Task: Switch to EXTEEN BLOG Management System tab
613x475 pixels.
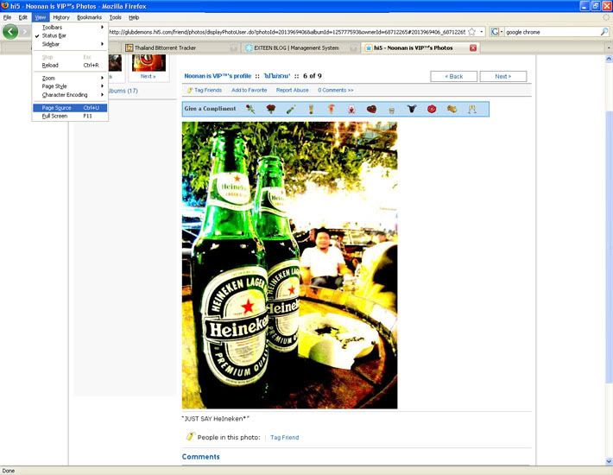Action: [300, 48]
